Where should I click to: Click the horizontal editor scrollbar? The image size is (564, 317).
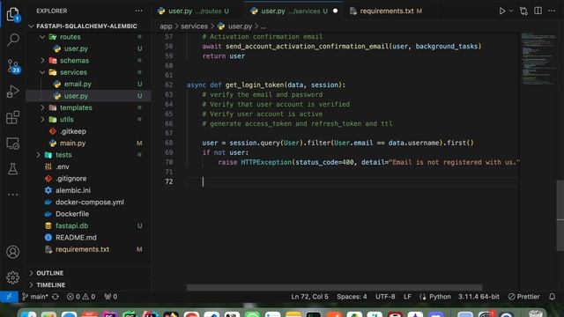click(x=334, y=287)
